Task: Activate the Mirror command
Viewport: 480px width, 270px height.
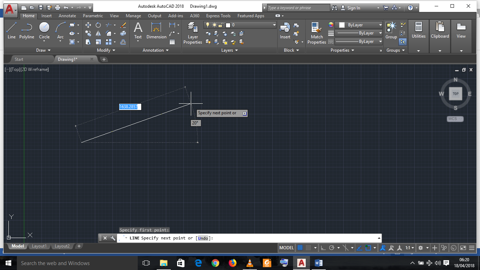Action: coord(98,33)
